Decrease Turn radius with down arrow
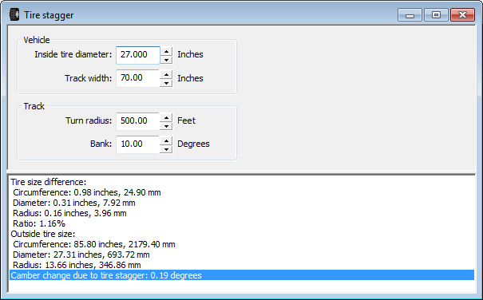The image size is (483, 300). coord(166,126)
